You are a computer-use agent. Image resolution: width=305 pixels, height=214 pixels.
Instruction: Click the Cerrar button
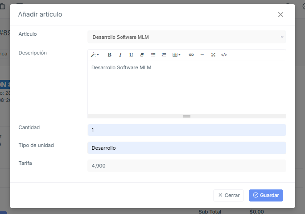point(229,195)
